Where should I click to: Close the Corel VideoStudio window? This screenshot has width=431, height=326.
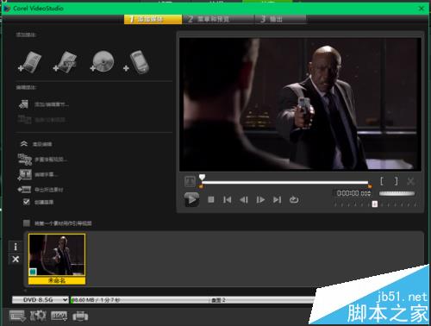pos(422,9)
